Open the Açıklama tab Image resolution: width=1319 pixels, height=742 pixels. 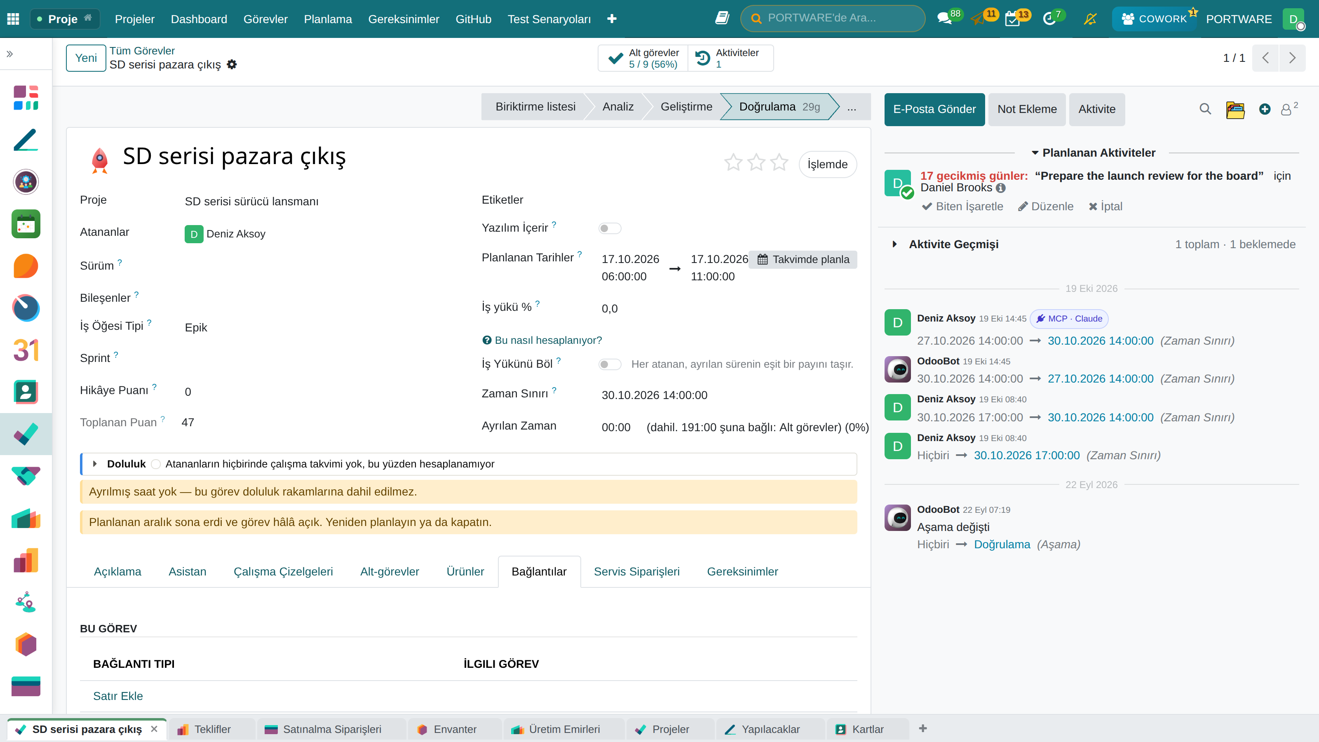pos(118,571)
